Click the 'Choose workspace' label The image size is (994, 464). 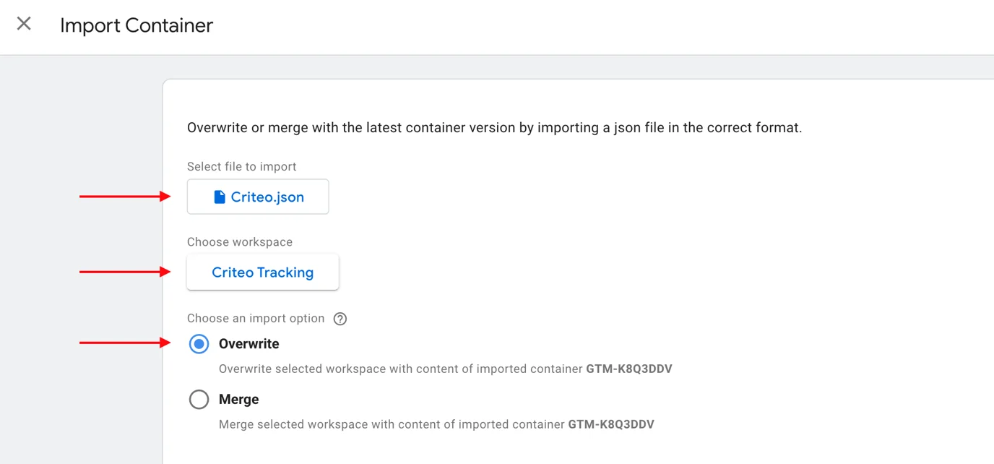(240, 242)
